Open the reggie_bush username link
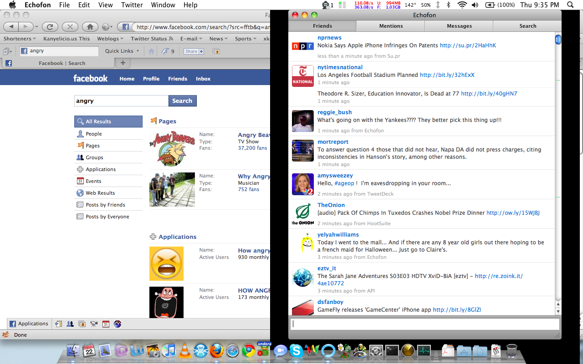This screenshot has height=364, width=583. [x=334, y=112]
